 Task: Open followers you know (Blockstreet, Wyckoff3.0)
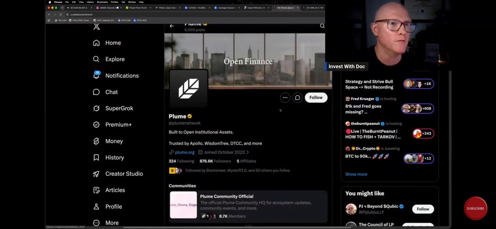[229, 170]
